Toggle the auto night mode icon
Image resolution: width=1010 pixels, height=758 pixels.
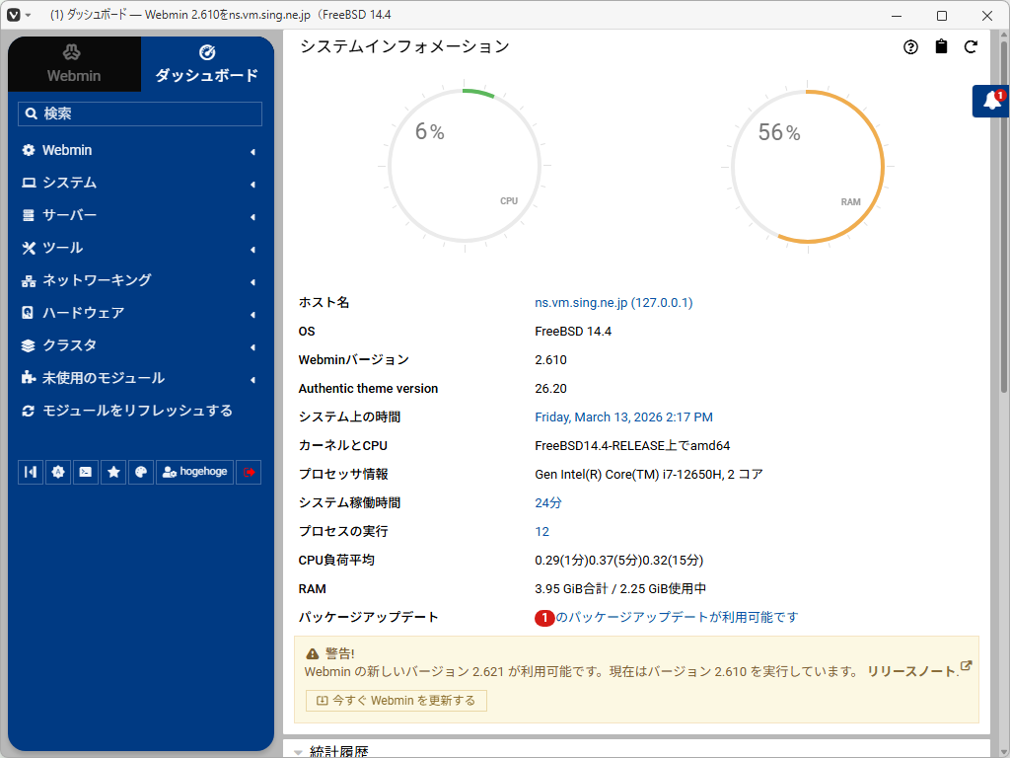58,472
